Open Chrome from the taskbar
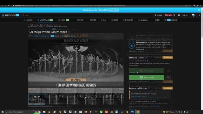This screenshot has height=114, width=203. tap(137, 112)
